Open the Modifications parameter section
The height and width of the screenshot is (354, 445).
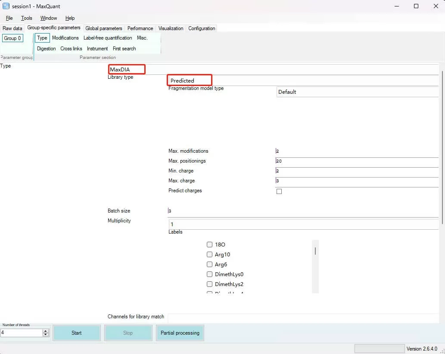(x=65, y=38)
